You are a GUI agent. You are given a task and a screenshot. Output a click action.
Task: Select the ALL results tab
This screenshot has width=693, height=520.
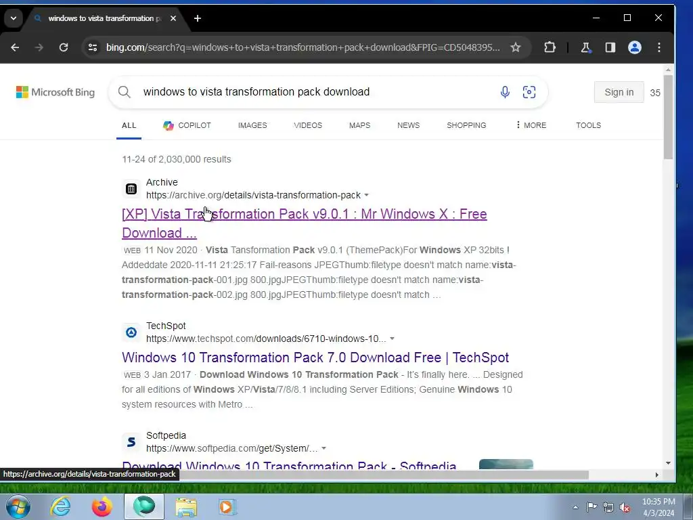(x=129, y=125)
